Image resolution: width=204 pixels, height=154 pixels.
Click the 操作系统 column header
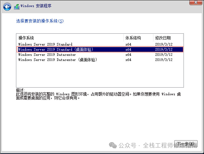click(70, 38)
